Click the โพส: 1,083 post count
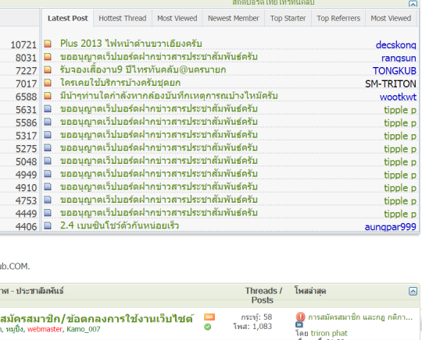422x340 pixels. pos(252,326)
